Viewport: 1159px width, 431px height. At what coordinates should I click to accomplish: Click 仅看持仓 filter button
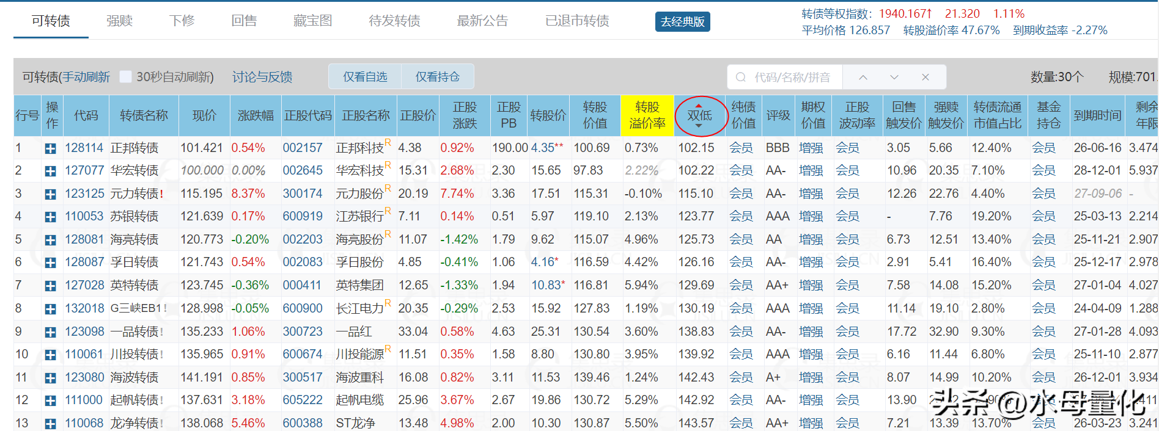tap(438, 76)
